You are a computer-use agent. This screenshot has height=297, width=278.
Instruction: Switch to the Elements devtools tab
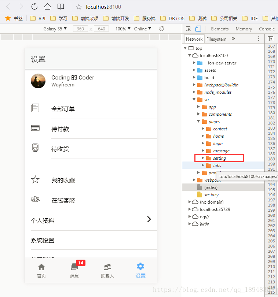(x=220, y=29)
